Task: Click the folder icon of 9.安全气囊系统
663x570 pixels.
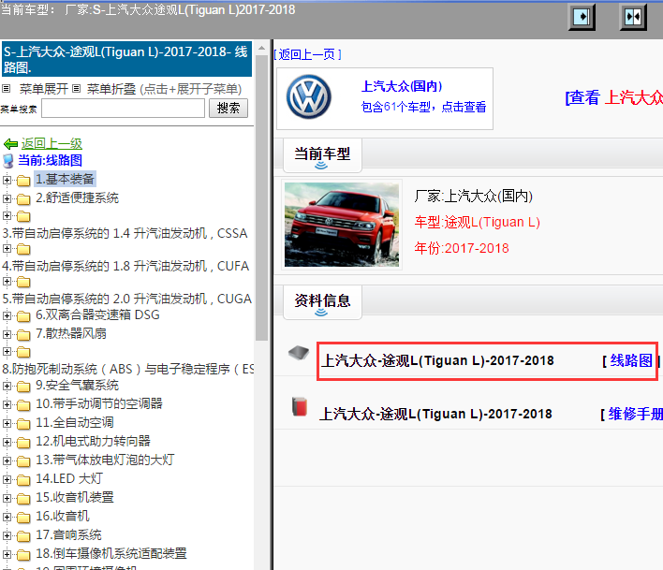Action: point(23,387)
